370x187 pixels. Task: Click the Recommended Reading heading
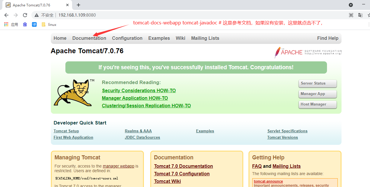click(x=131, y=82)
